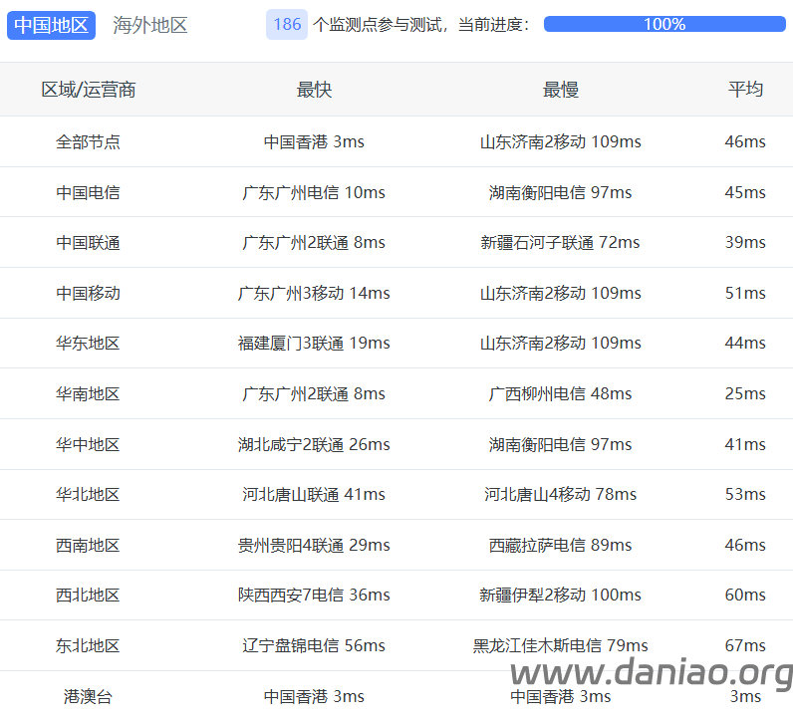Select the 中国联通 row label
This screenshot has width=793, height=719.
pos(88,242)
